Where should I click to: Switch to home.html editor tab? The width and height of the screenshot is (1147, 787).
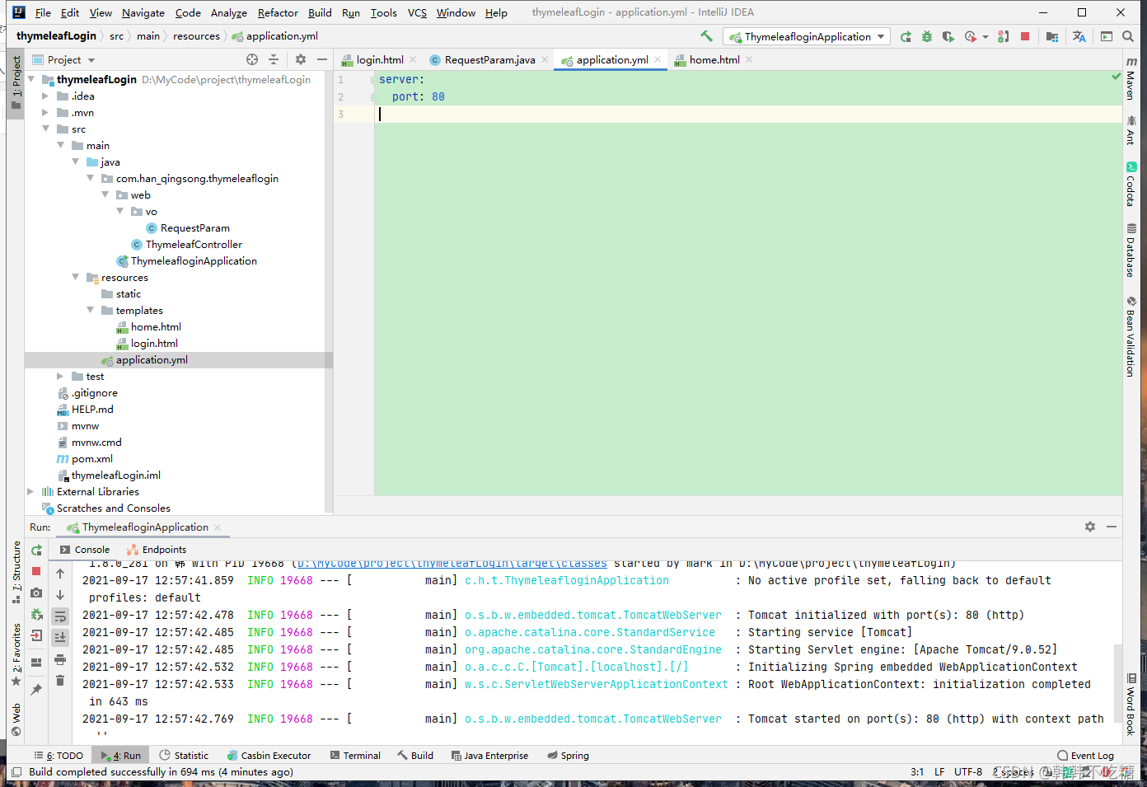(714, 59)
